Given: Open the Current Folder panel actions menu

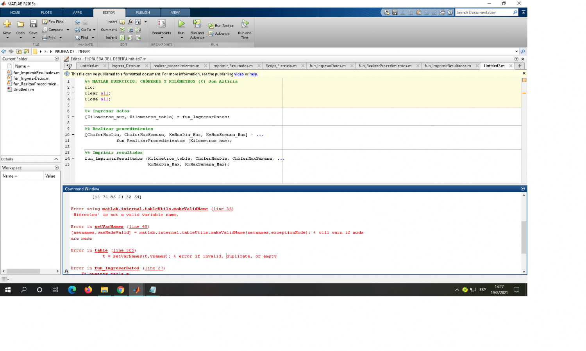Looking at the screenshot, I should click(x=57, y=59).
